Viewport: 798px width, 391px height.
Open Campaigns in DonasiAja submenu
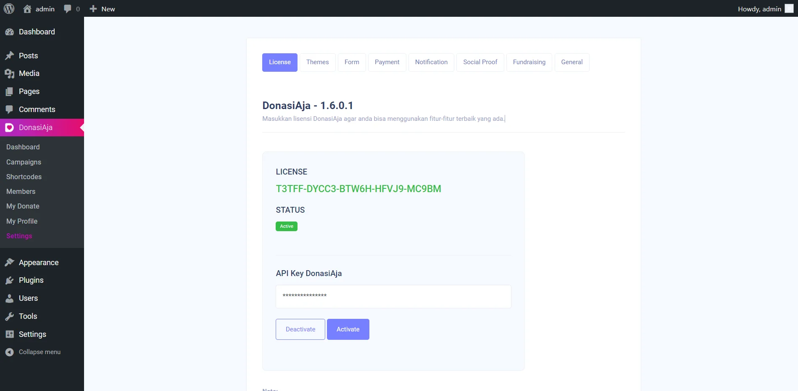(x=24, y=162)
